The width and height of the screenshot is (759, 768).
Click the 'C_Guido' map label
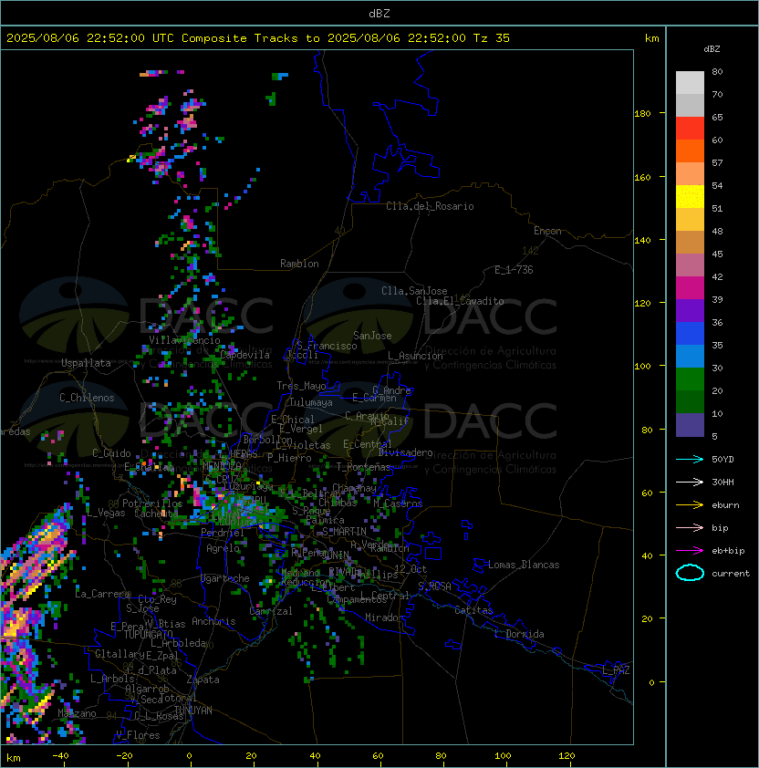(111, 453)
